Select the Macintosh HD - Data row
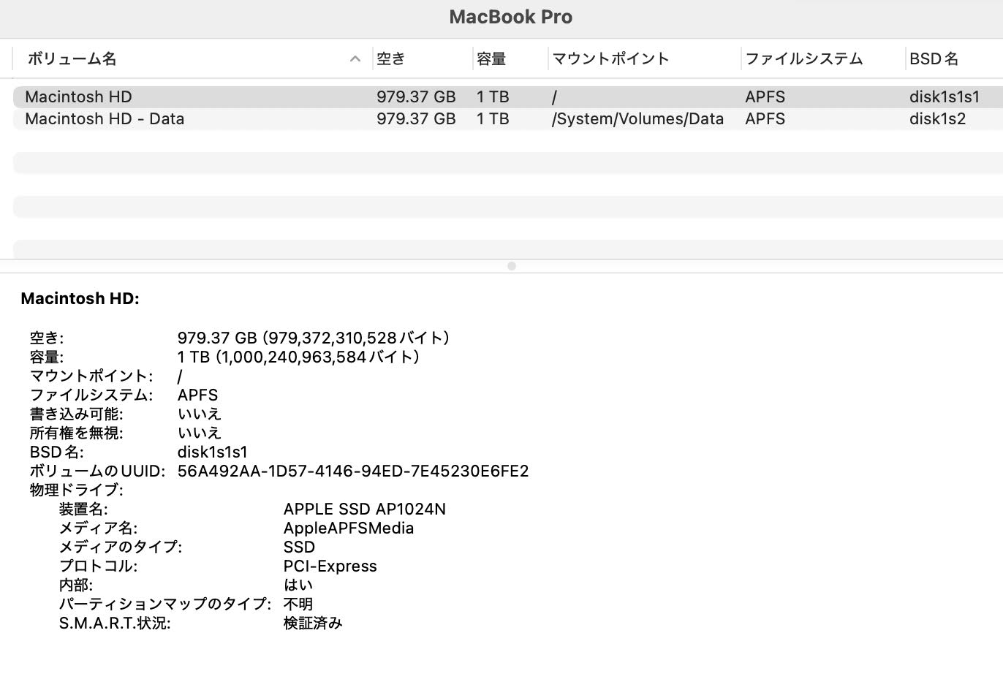 click(105, 119)
